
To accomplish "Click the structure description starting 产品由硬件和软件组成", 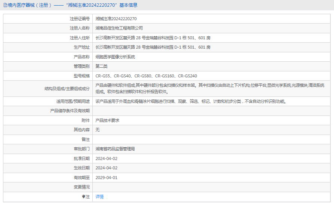I will pyautogui.click(x=210, y=88).
